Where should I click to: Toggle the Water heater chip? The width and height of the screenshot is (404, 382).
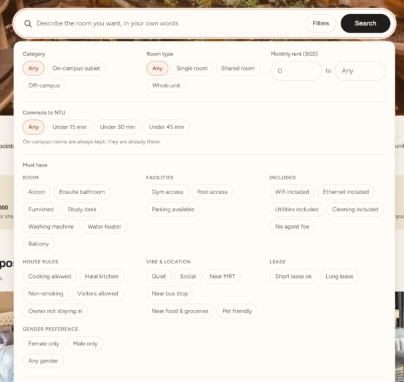[x=104, y=227]
